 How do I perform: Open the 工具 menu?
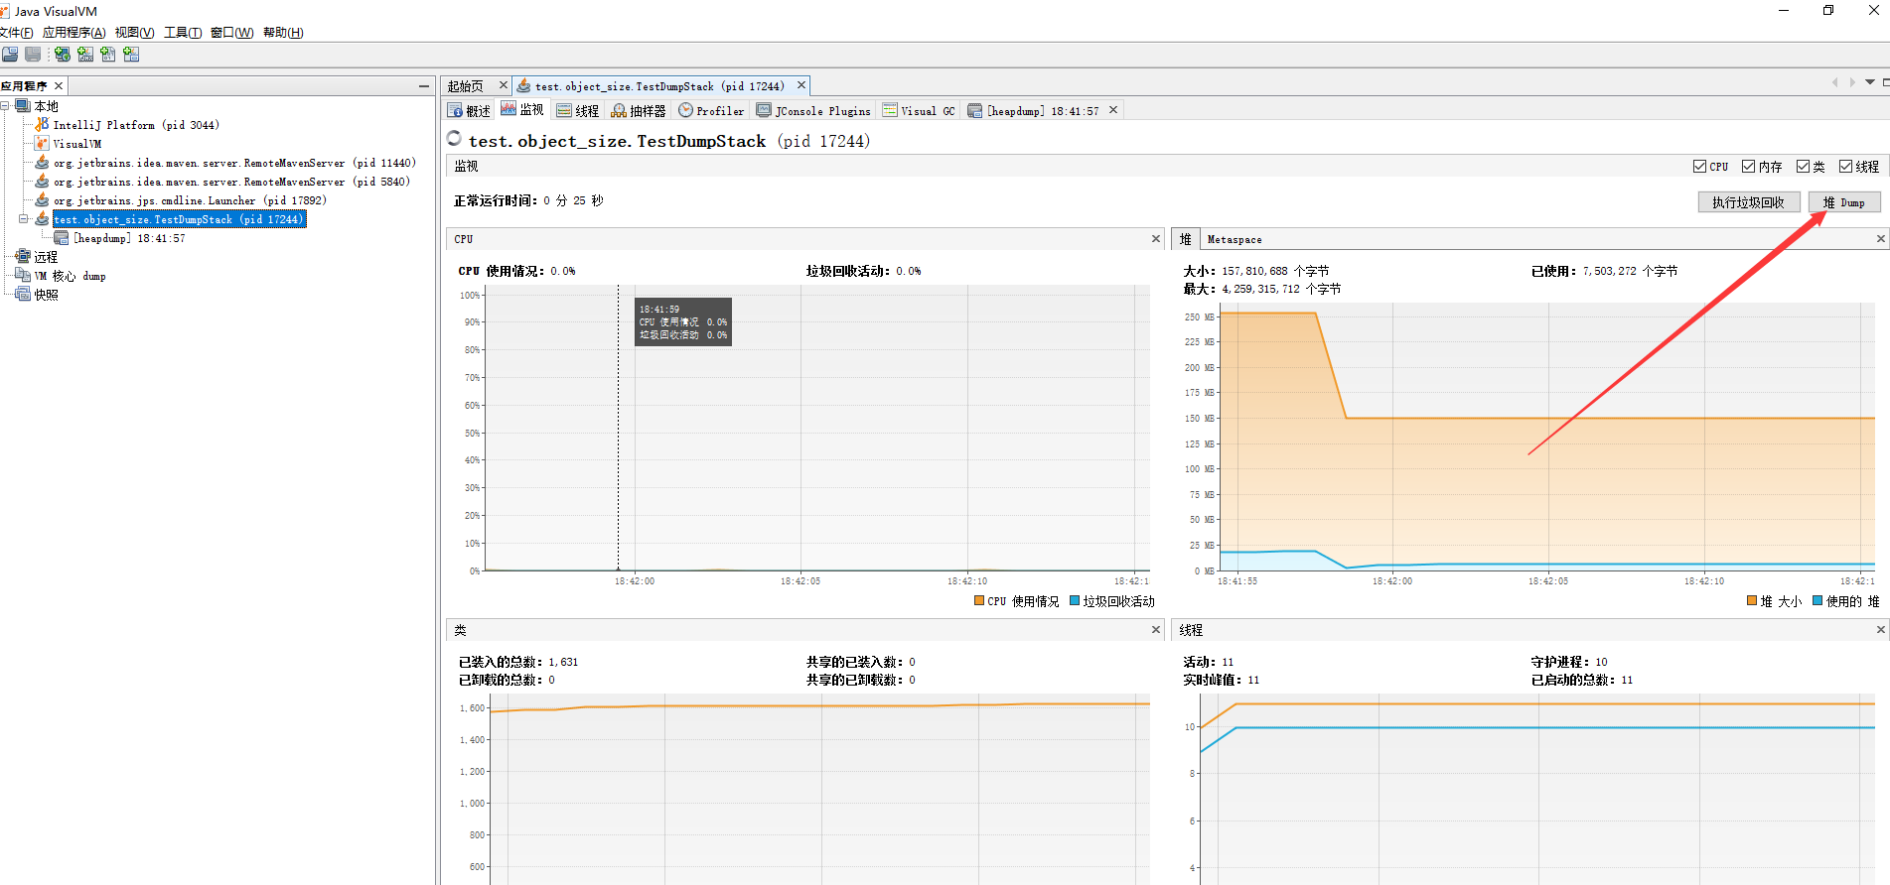pos(183,33)
